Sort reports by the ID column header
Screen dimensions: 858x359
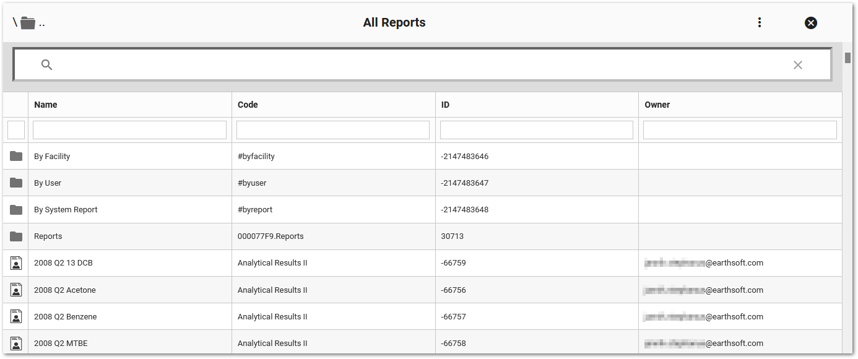[446, 105]
